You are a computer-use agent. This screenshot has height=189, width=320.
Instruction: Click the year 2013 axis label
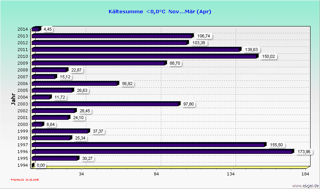click(x=22, y=36)
